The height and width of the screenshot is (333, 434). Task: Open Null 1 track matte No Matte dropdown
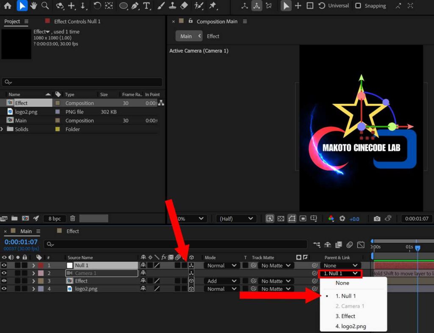(x=276, y=266)
